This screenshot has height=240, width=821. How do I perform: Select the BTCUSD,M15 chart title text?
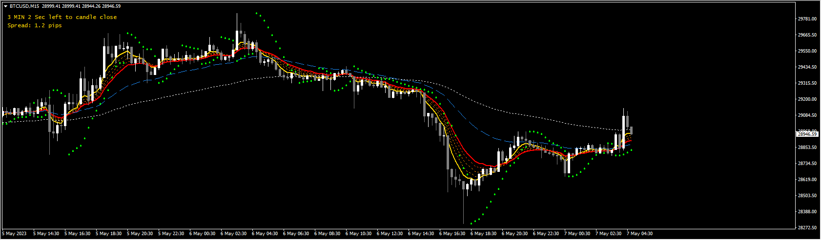[x=25, y=6]
